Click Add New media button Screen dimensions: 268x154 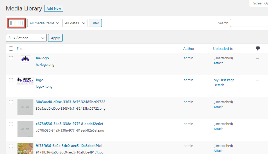point(54,8)
